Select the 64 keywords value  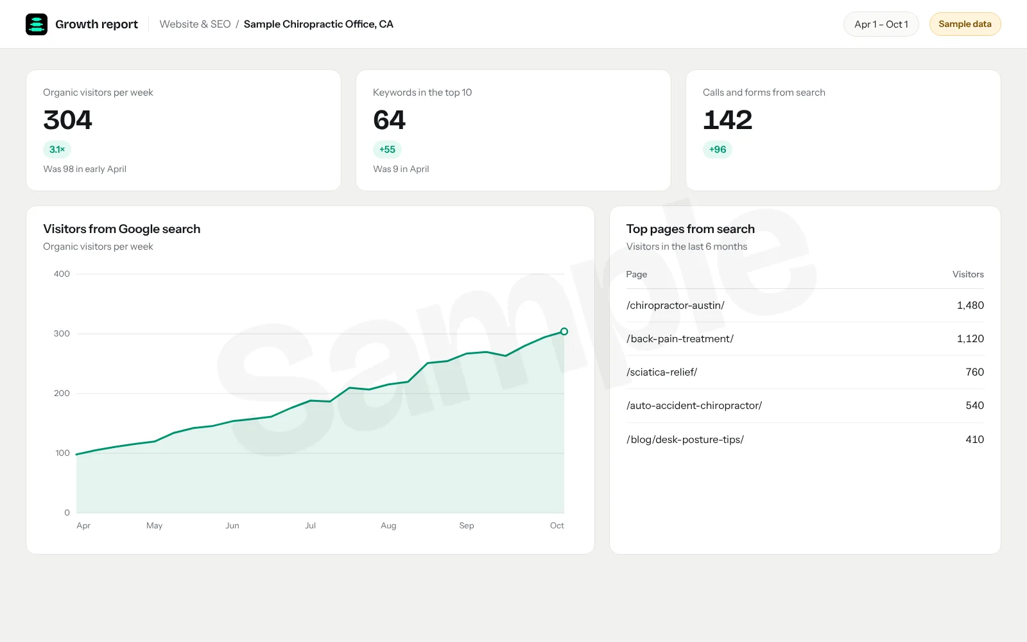coord(389,120)
